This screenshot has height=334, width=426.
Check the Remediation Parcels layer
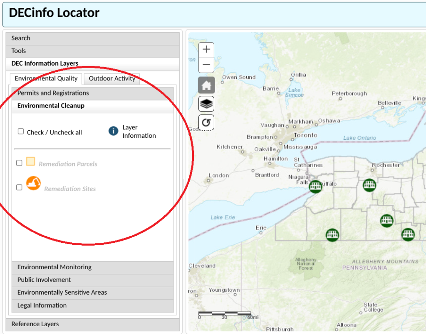pyautogui.click(x=19, y=163)
